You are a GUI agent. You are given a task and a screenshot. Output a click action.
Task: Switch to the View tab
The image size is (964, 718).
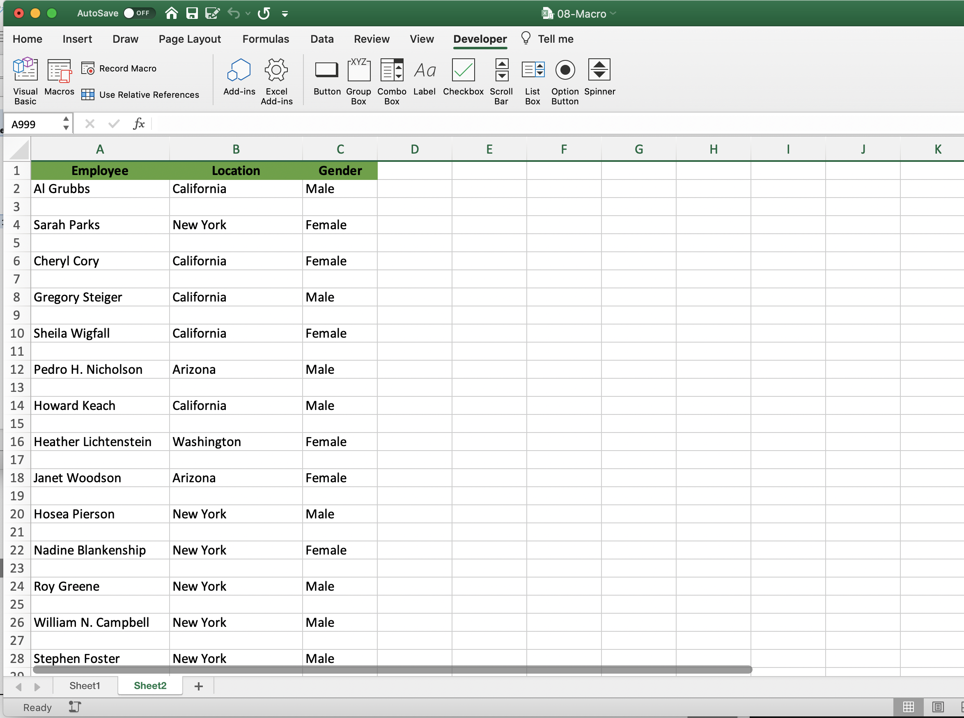tap(422, 39)
